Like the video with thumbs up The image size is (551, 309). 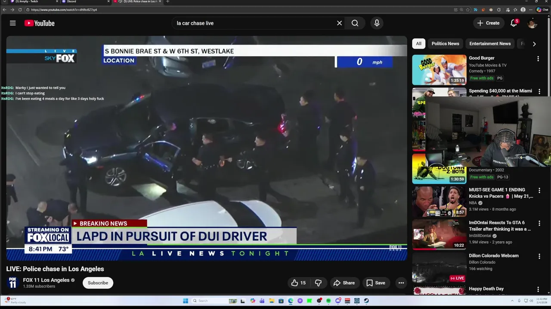pos(298,283)
